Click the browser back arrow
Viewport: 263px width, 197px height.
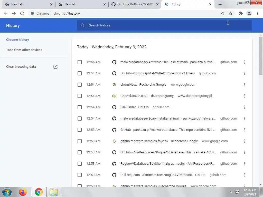pos(6,13)
